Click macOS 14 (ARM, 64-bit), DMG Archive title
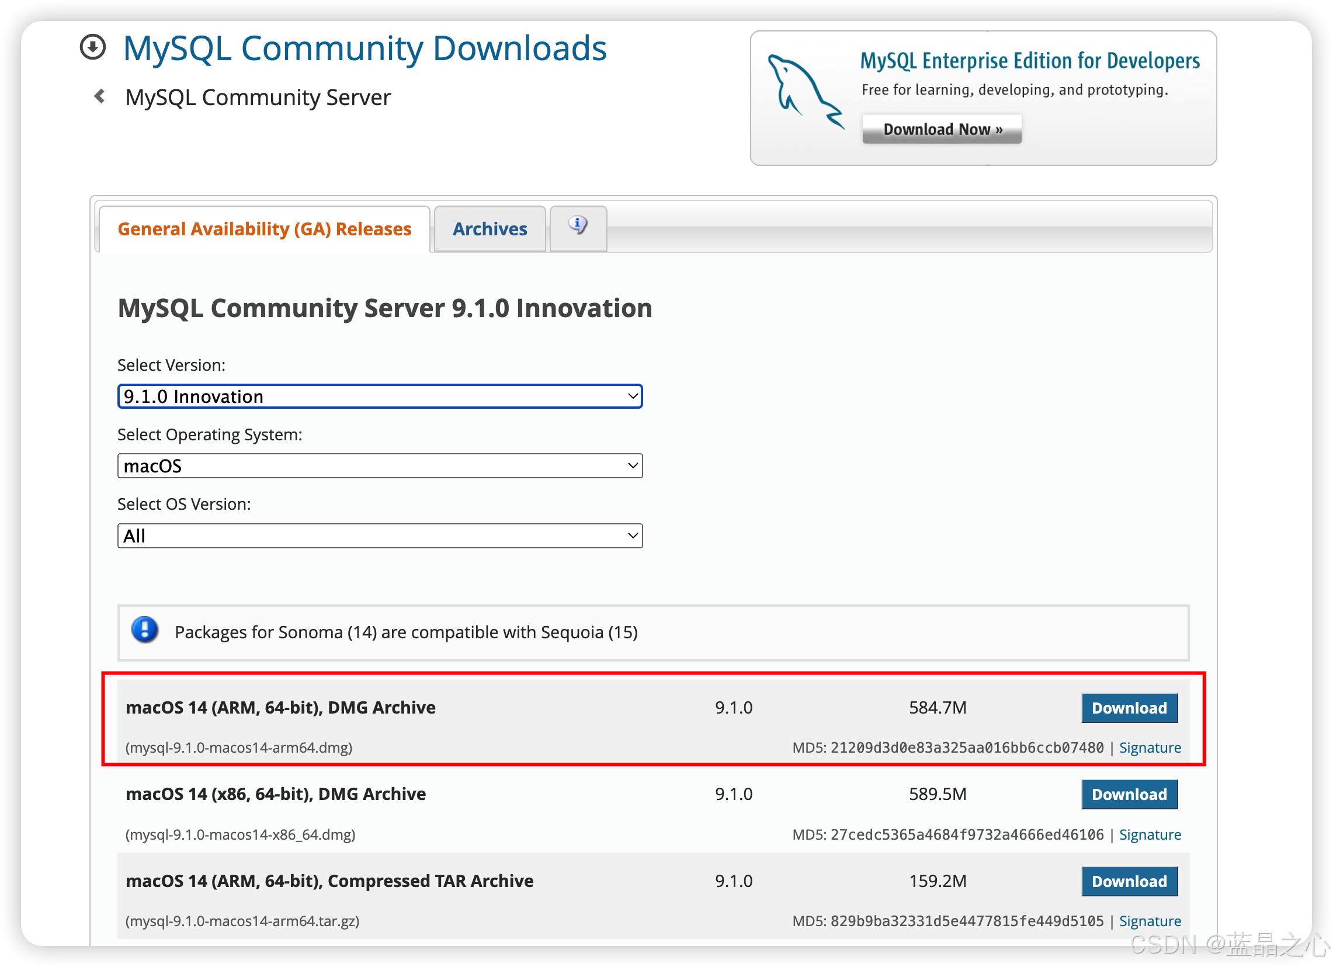This screenshot has width=1333, height=967. point(280,707)
